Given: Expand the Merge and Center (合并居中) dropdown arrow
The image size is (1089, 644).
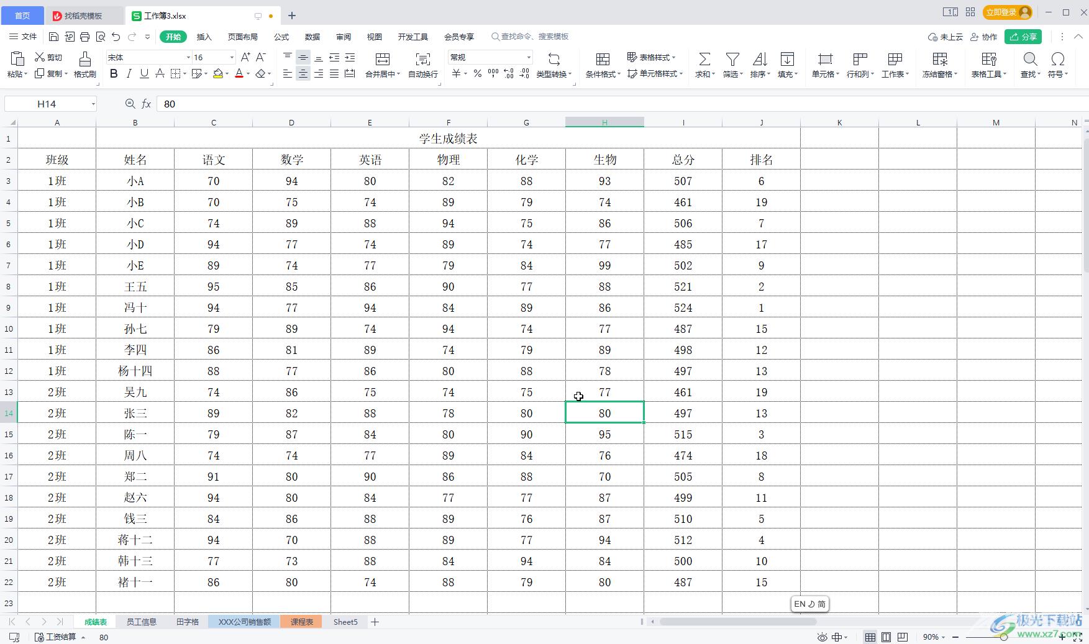Looking at the screenshot, I should [398, 75].
